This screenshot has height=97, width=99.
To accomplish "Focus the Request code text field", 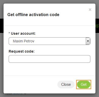I will click(49, 59).
